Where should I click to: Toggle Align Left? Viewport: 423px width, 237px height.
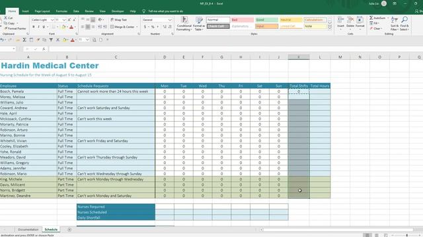[83, 27]
